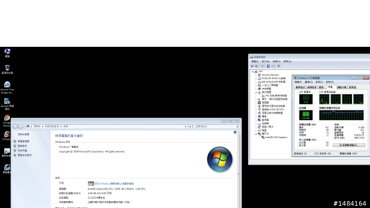The width and height of the screenshot is (370, 208).
Task: Expand the 網路介面卡 node
Action: (x=256, y=127)
